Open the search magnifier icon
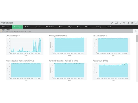Screen dimensions: 138x103 pos(124,23)
